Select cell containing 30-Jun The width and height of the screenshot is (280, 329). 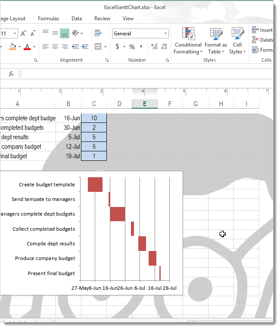(68, 128)
